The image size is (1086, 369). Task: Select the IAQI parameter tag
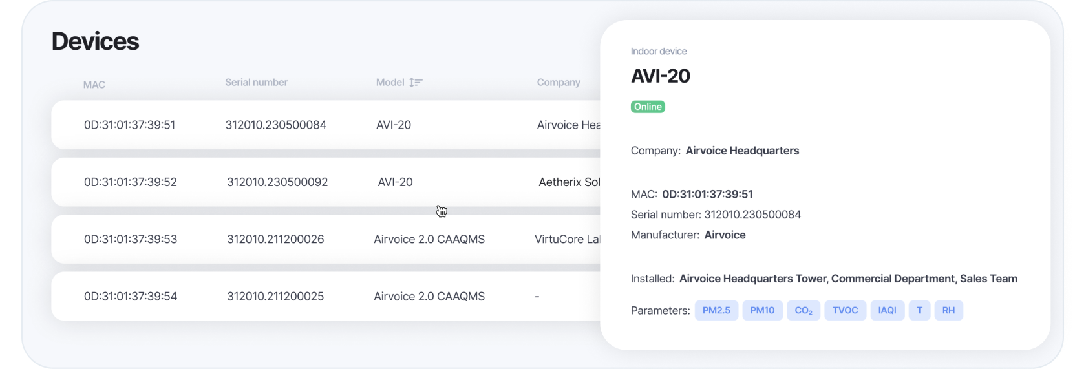click(x=887, y=311)
